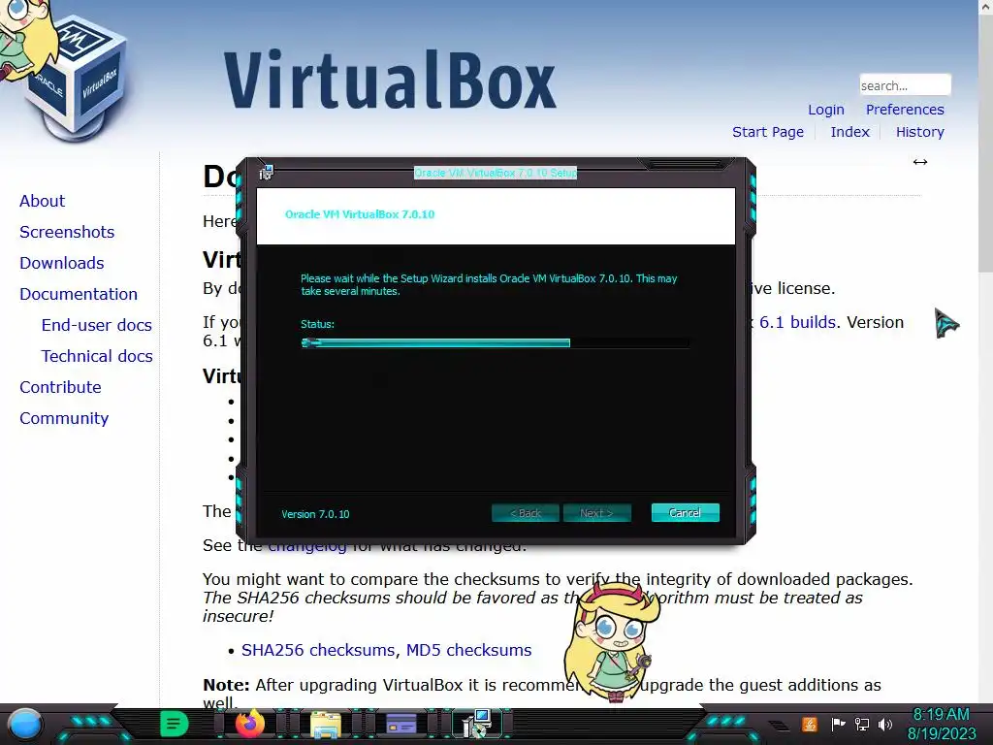Click the volume speaker tray icon
The image size is (993, 745).
click(x=885, y=724)
